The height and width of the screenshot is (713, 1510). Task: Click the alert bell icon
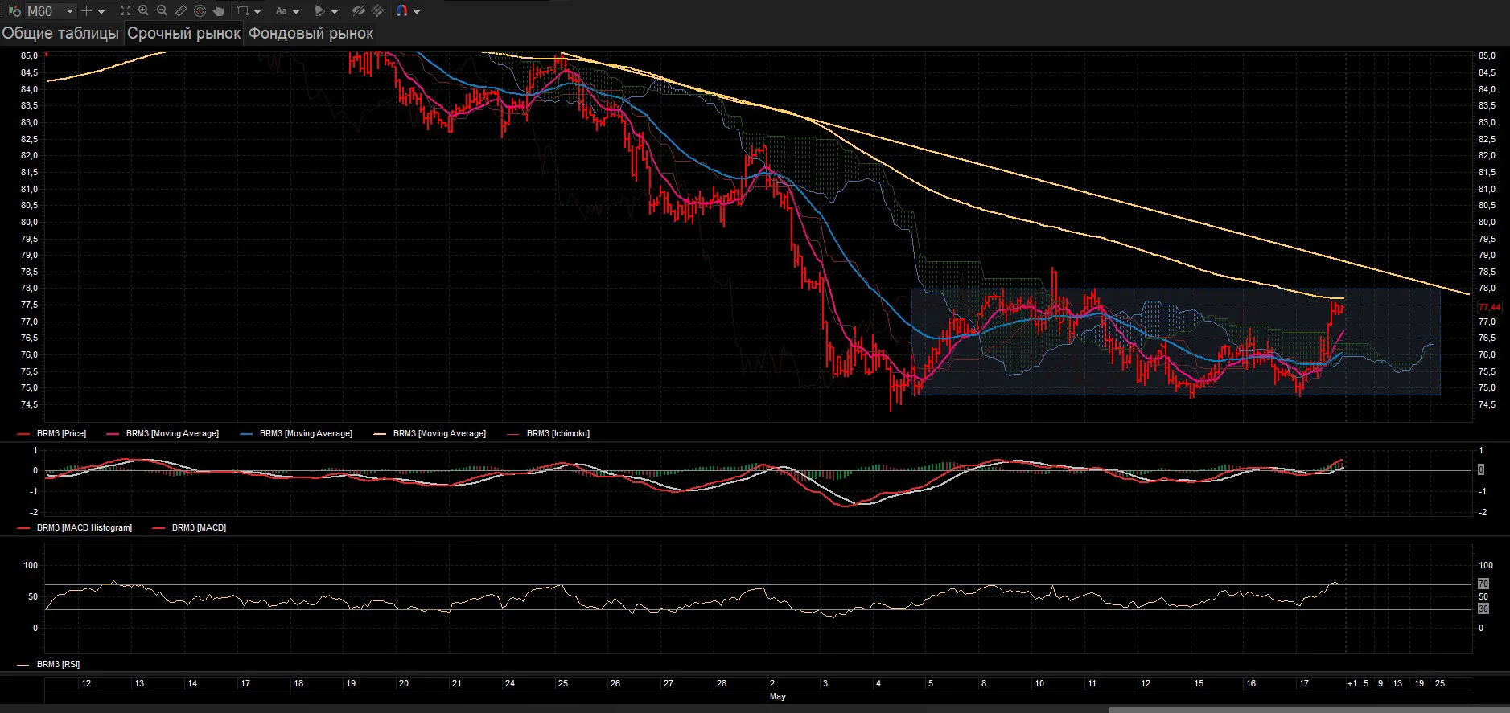coord(320,11)
